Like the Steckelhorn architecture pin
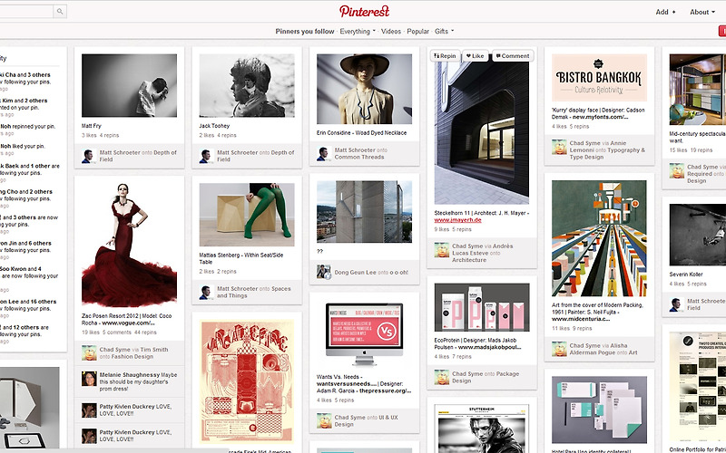This screenshot has height=453, width=726. coord(475,56)
